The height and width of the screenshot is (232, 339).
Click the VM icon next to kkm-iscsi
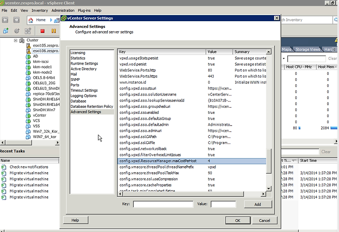click(28, 62)
